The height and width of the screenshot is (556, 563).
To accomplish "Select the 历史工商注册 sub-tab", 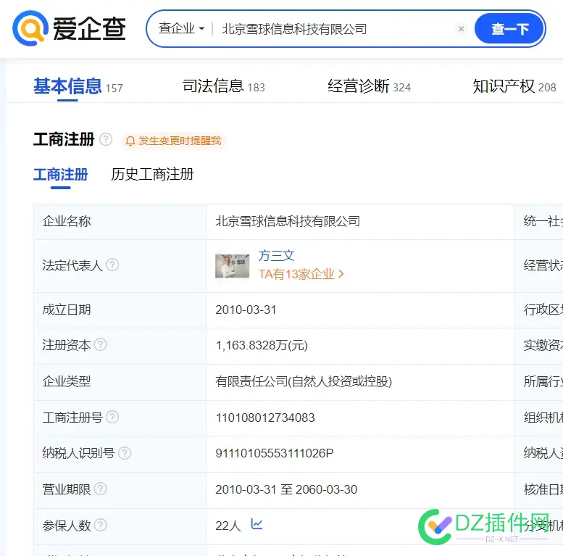I will [152, 175].
